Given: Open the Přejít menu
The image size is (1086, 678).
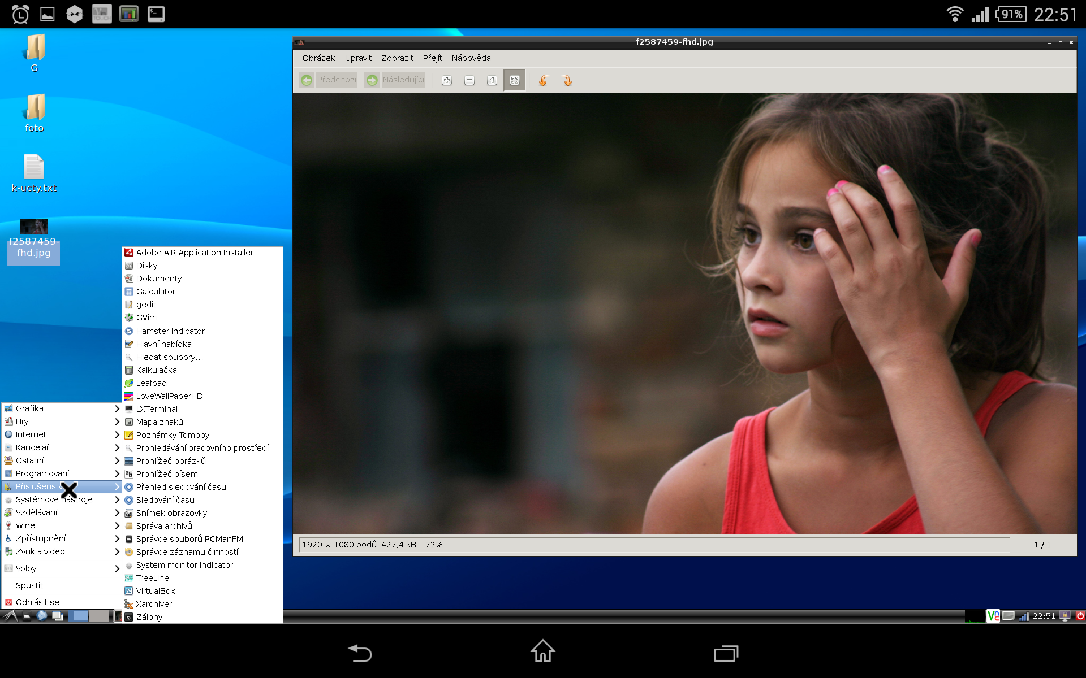Looking at the screenshot, I should [432, 58].
